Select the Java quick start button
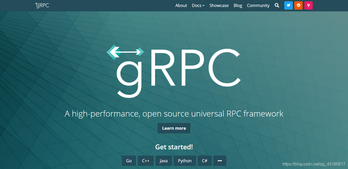Screen dimensions: 348x169 [164, 161]
